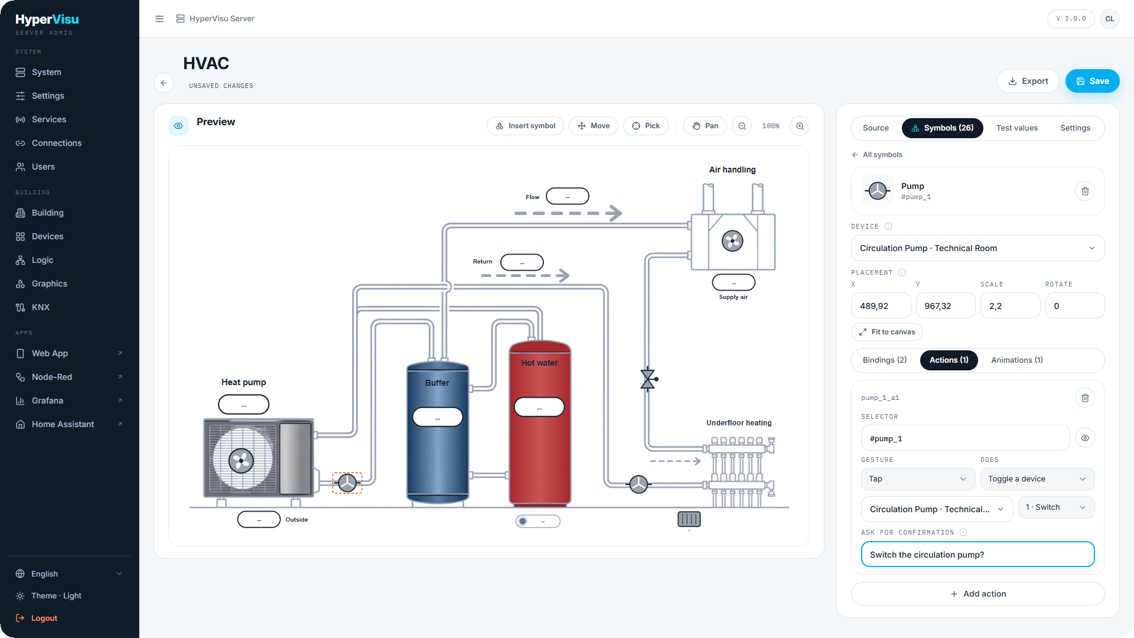1134x638 pixels.
Task: Open the action device dropdown Circulation Pump
Action: 937,509
